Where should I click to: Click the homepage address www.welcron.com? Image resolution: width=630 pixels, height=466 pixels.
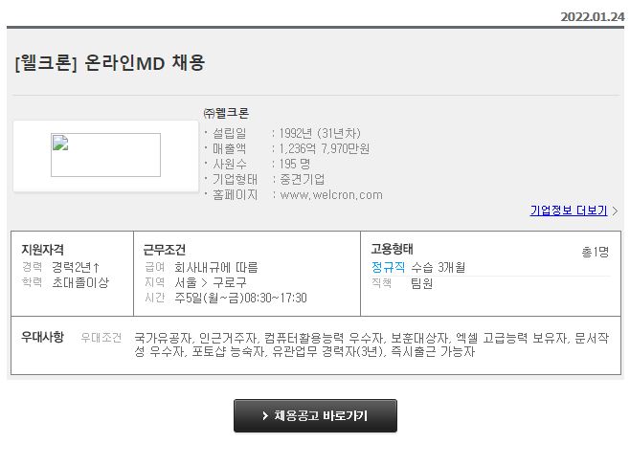pyautogui.click(x=331, y=195)
